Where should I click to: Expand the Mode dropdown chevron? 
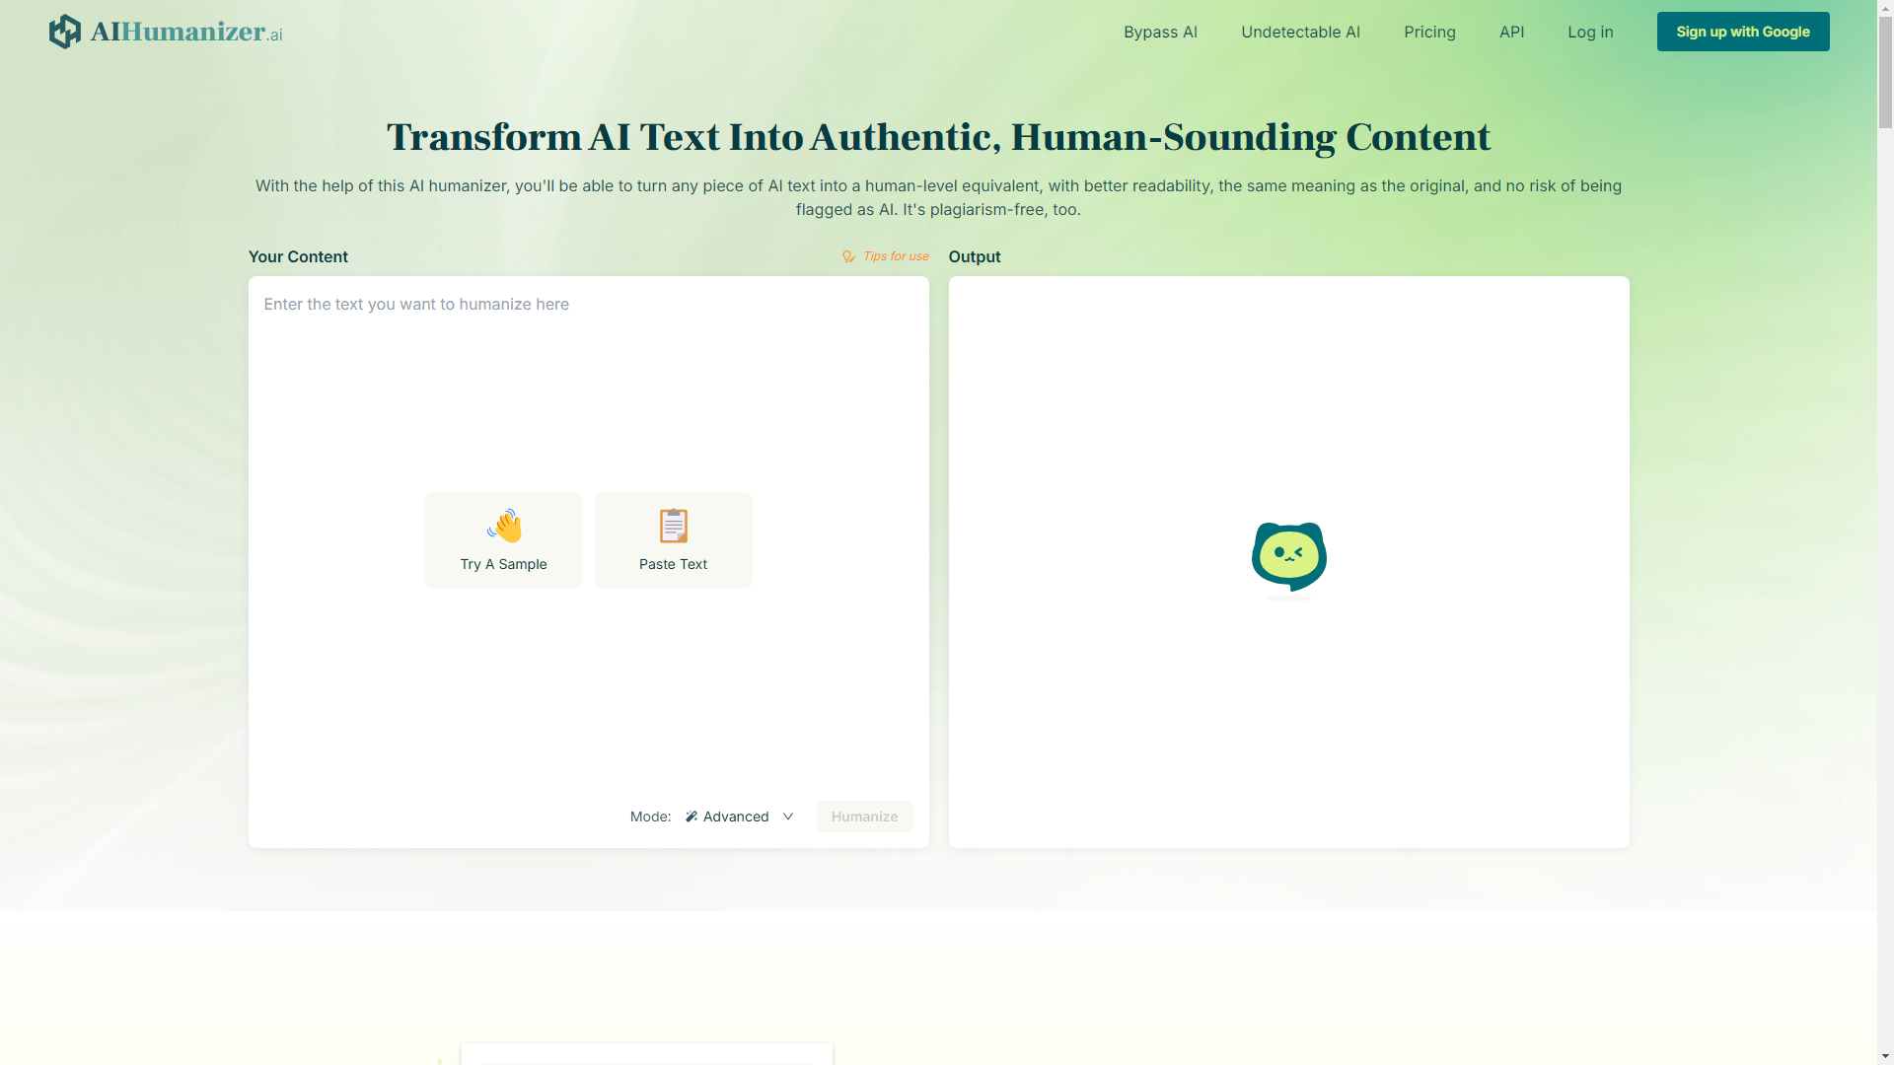[788, 816]
